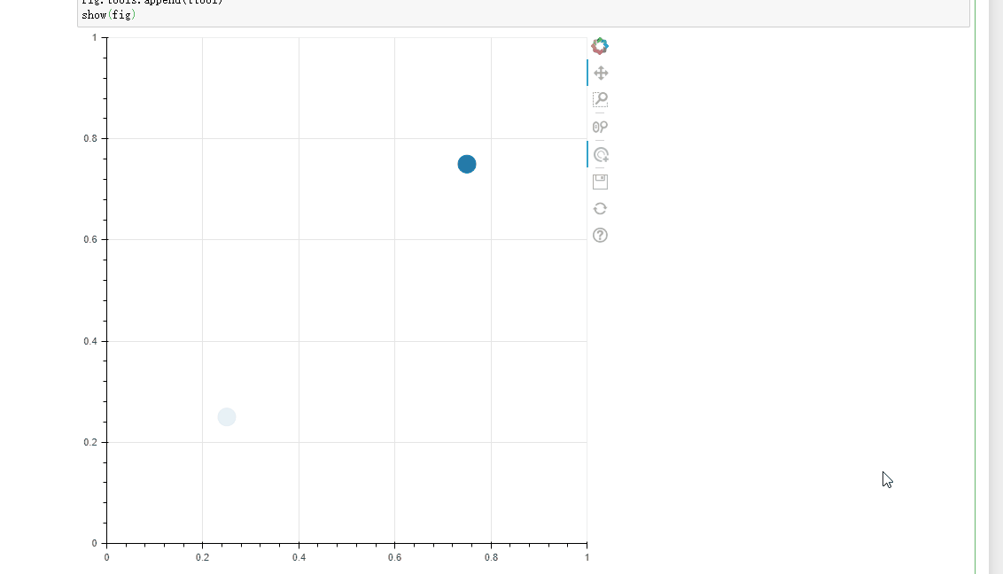The width and height of the screenshot is (1003, 574).
Task: Reset the plot to its original view
Action: tap(600, 208)
